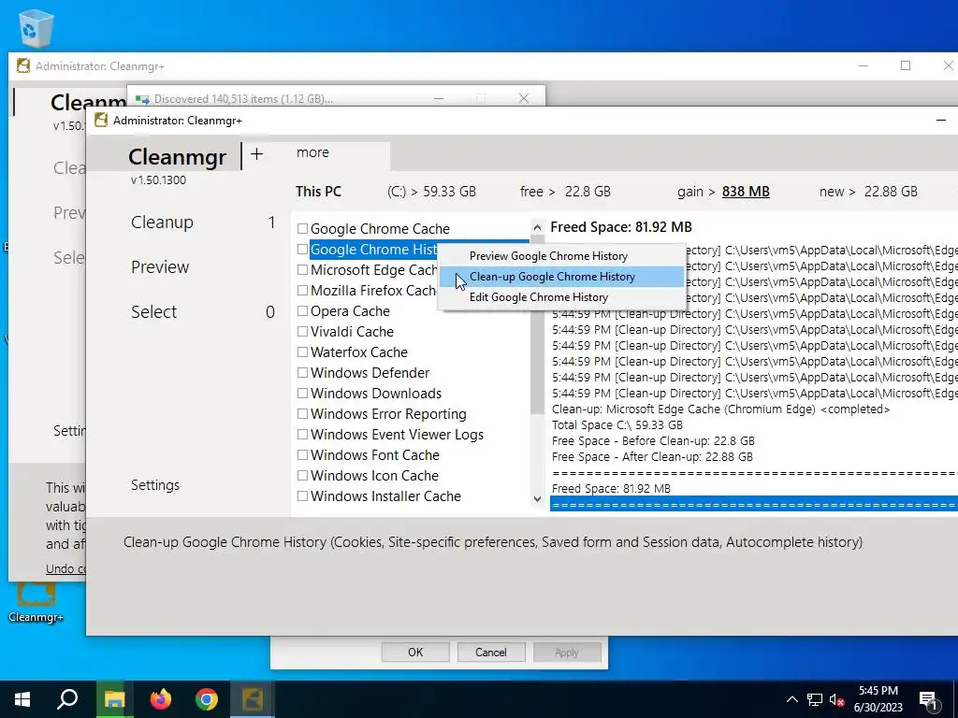Open taskbar search magnifier

point(67,699)
